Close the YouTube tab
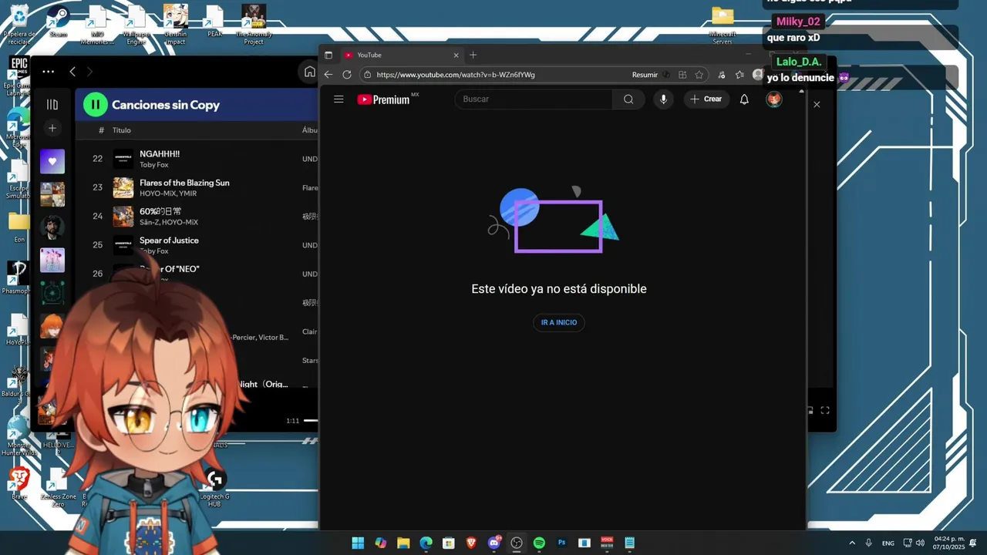This screenshot has height=555, width=987. pos(456,55)
